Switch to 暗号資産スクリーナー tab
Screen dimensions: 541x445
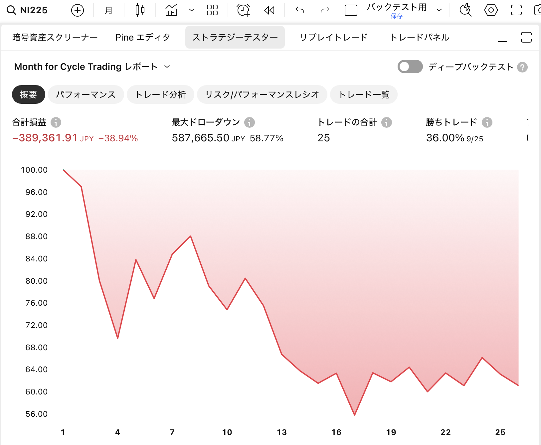coord(55,37)
